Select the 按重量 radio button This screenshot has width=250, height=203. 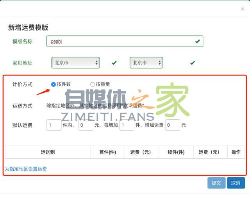(x=93, y=84)
